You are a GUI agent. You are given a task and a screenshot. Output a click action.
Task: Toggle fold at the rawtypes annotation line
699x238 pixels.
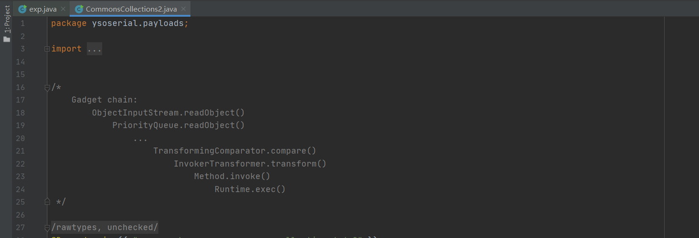pos(47,227)
